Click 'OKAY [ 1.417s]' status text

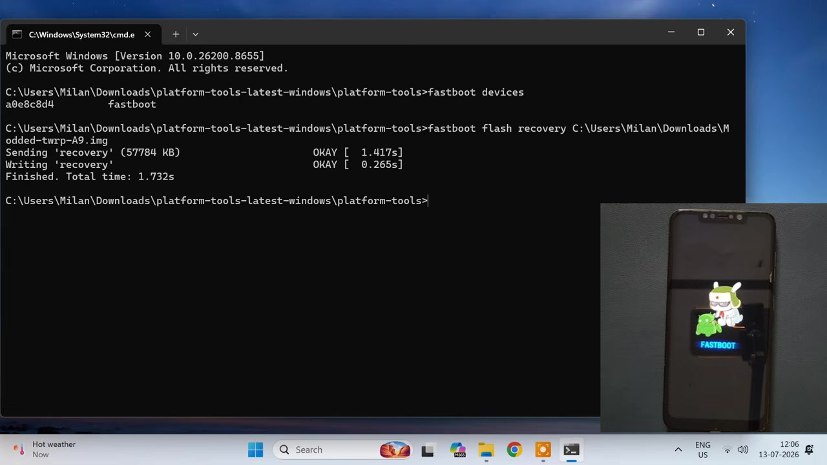coord(358,152)
